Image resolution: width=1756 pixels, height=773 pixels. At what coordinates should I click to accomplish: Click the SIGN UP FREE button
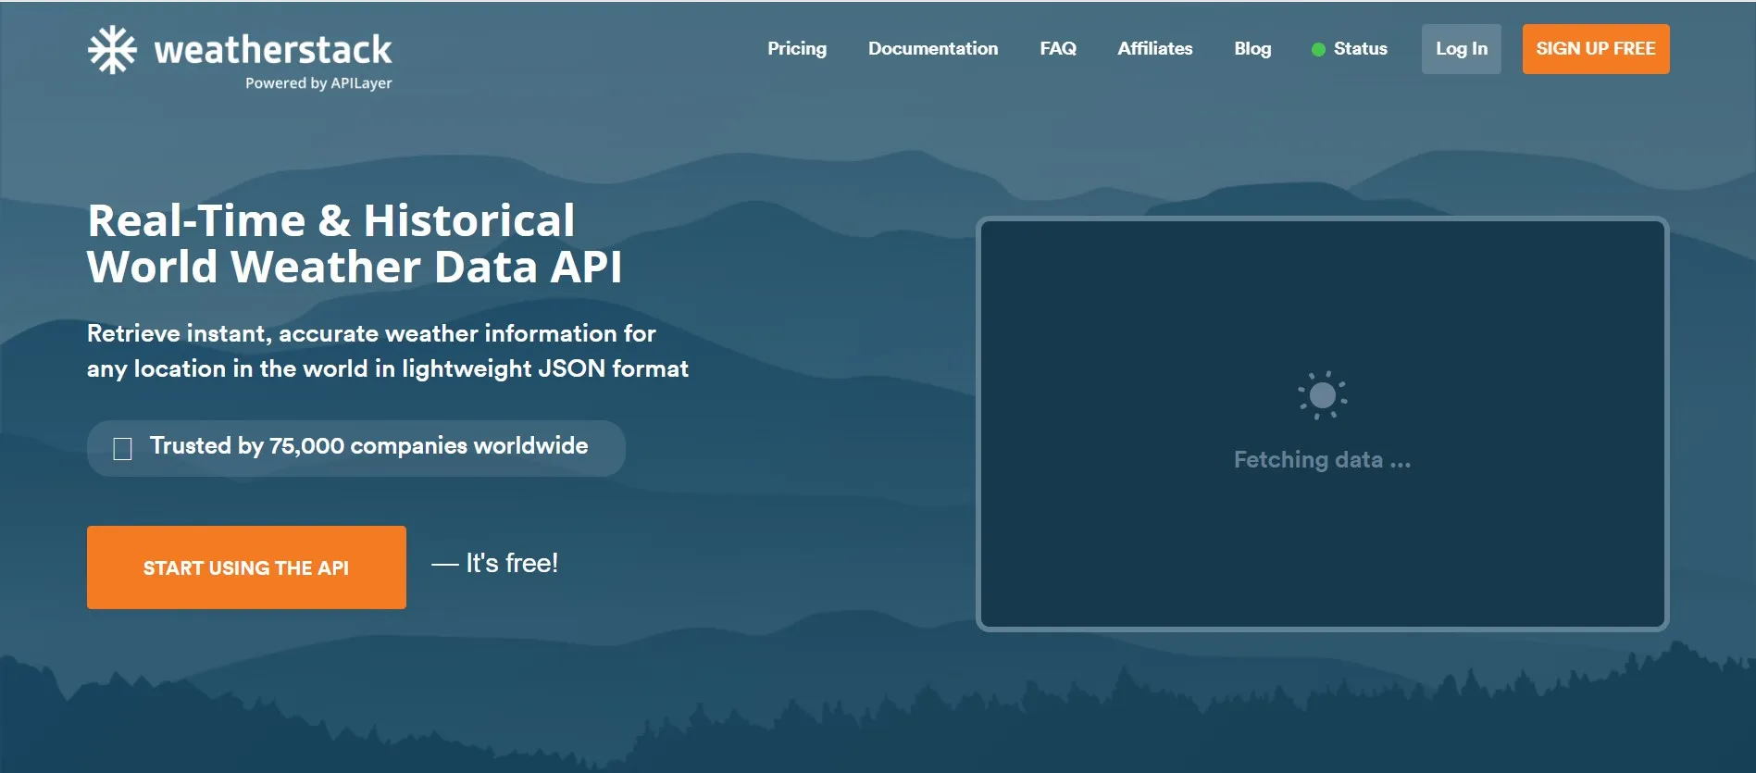(x=1596, y=49)
